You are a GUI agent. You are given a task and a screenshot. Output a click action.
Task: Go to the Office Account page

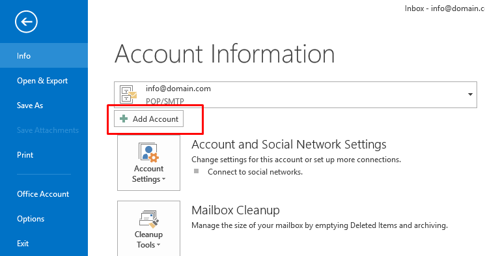pos(44,193)
